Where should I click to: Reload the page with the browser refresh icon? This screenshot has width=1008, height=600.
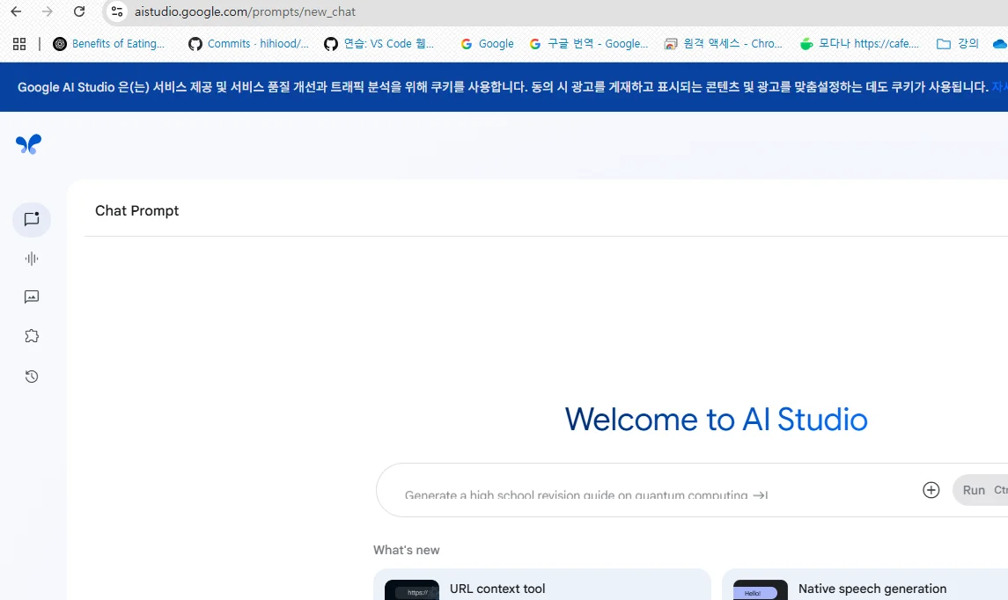(79, 11)
